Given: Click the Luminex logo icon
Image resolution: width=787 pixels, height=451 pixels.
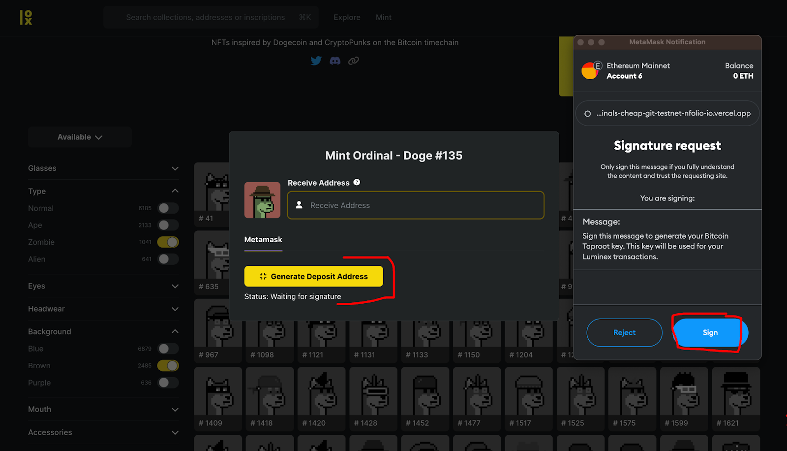Looking at the screenshot, I should (x=26, y=17).
